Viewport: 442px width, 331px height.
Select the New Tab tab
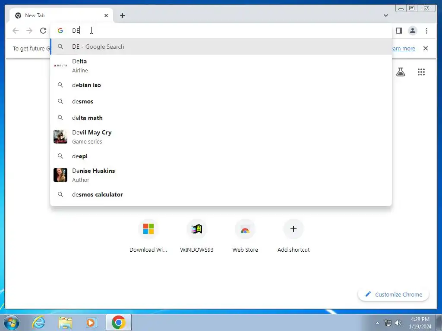pyautogui.click(x=61, y=16)
